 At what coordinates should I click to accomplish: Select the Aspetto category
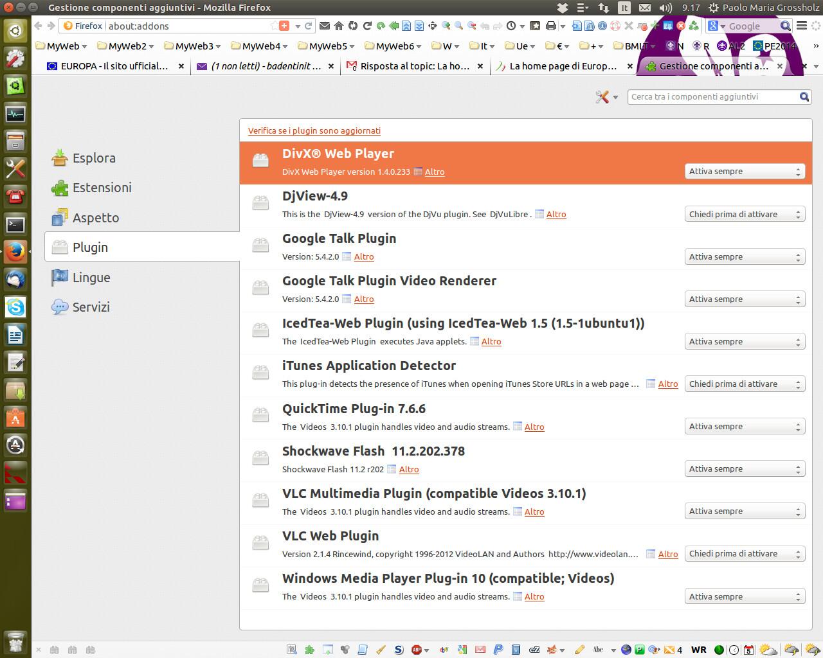[x=142, y=218]
